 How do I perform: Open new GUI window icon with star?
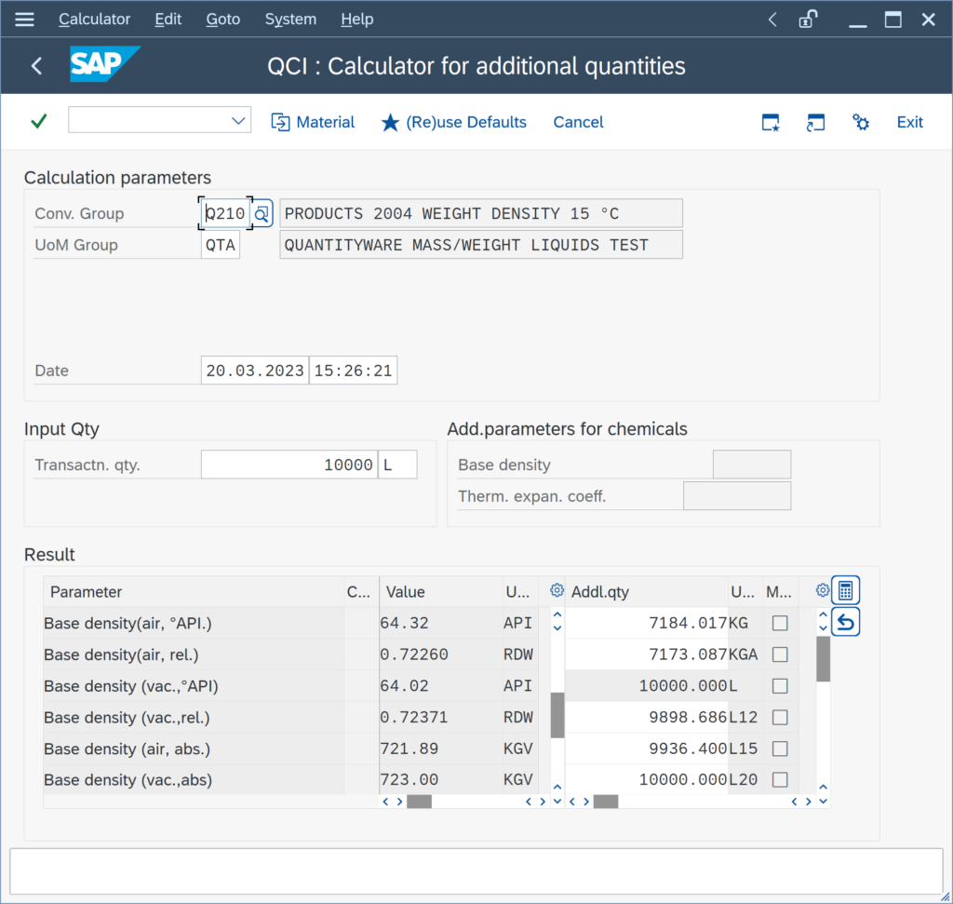771,122
